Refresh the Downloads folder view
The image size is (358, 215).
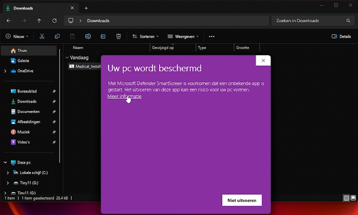coord(54,21)
